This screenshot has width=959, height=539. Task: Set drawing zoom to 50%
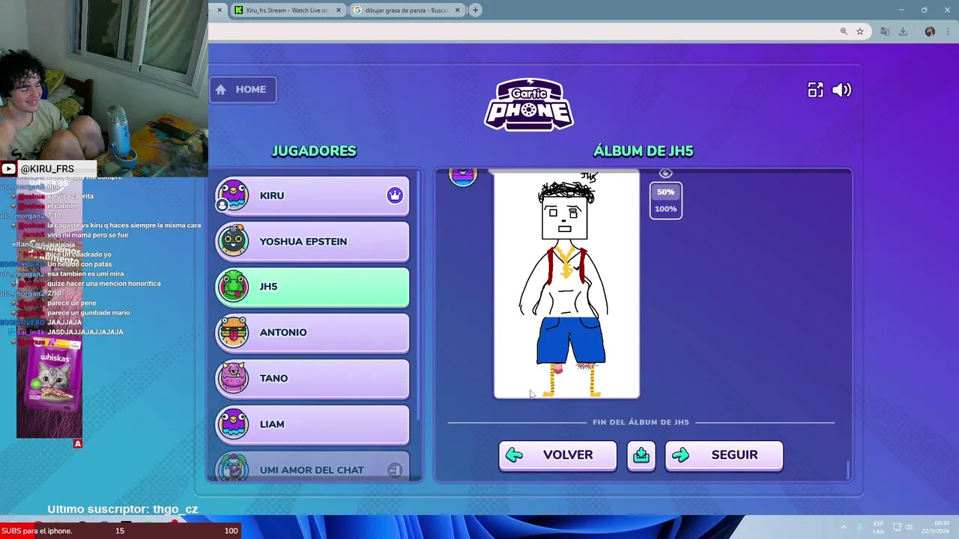pyautogui.click(x=665, y=192)
